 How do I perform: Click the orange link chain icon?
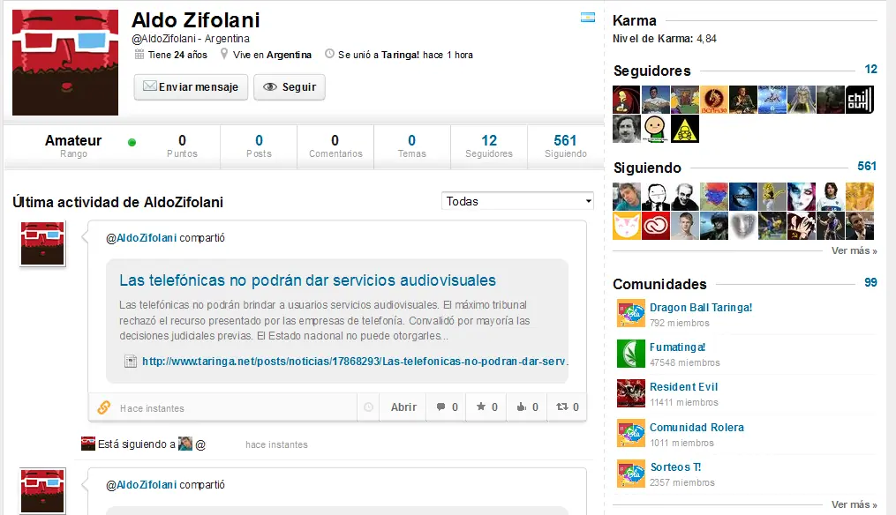pos(104,407)
